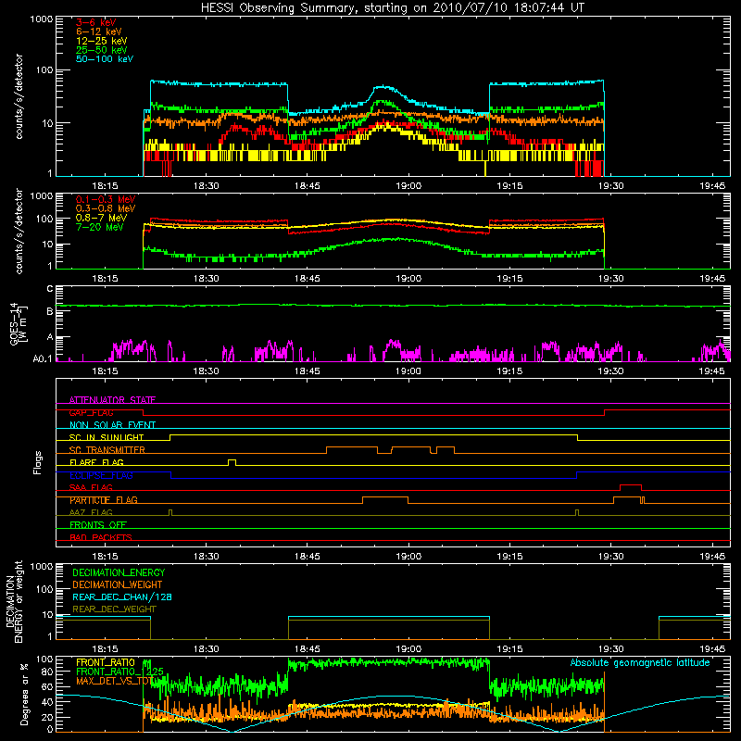Select the FRONTS_OFF flag label

coord(98,524)
